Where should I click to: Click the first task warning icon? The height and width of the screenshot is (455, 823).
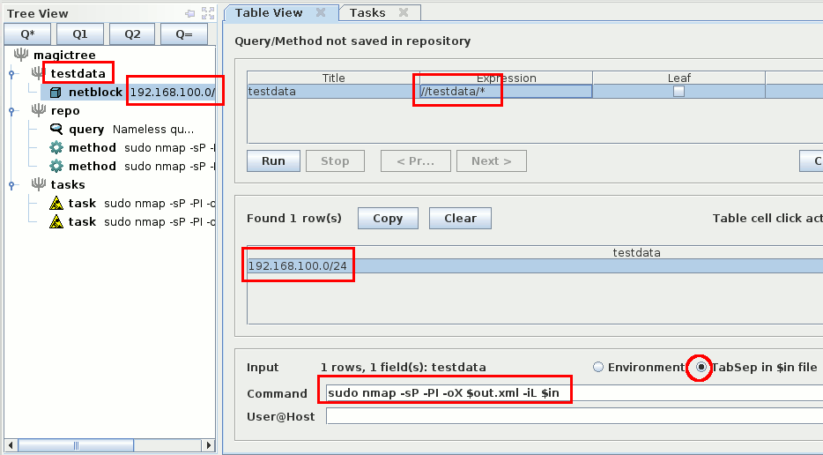[x=56, y=204]
